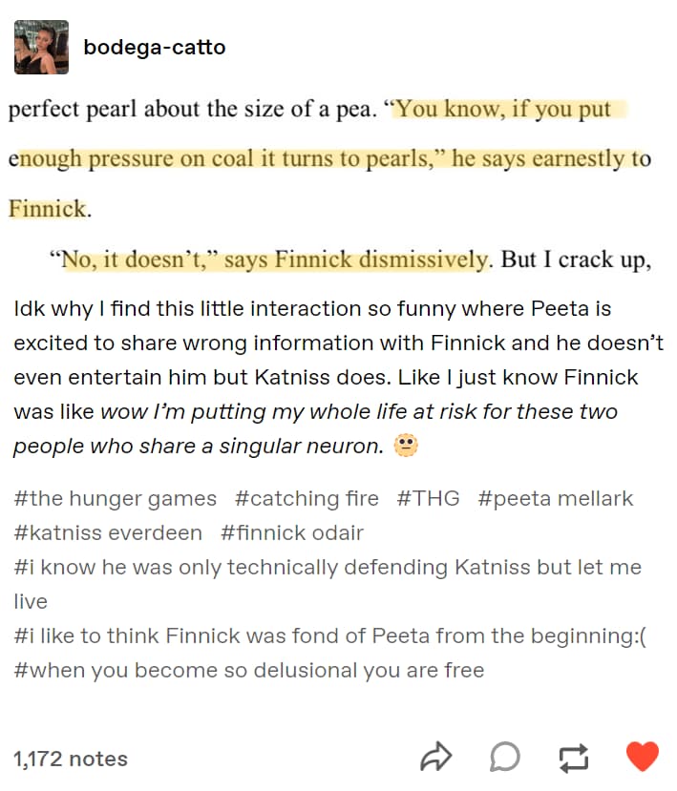Select the #THG hashtag
This screenshot has height=791, width=677.
click(x=428, y=498)
